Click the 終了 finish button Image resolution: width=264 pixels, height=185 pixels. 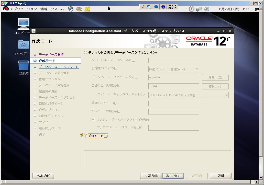click(197, 176)
